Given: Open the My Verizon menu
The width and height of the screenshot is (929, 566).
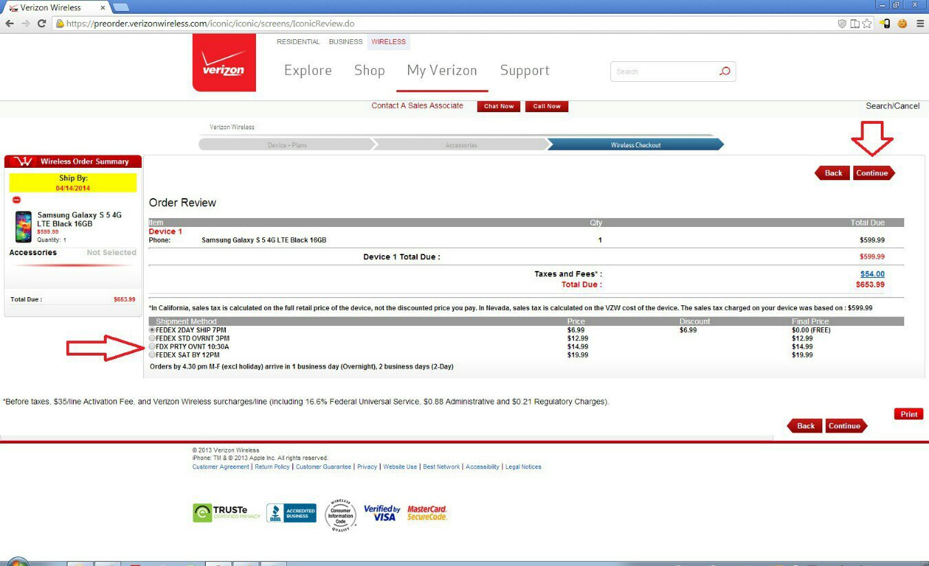Looking at the screenshot, I should 442,70.
